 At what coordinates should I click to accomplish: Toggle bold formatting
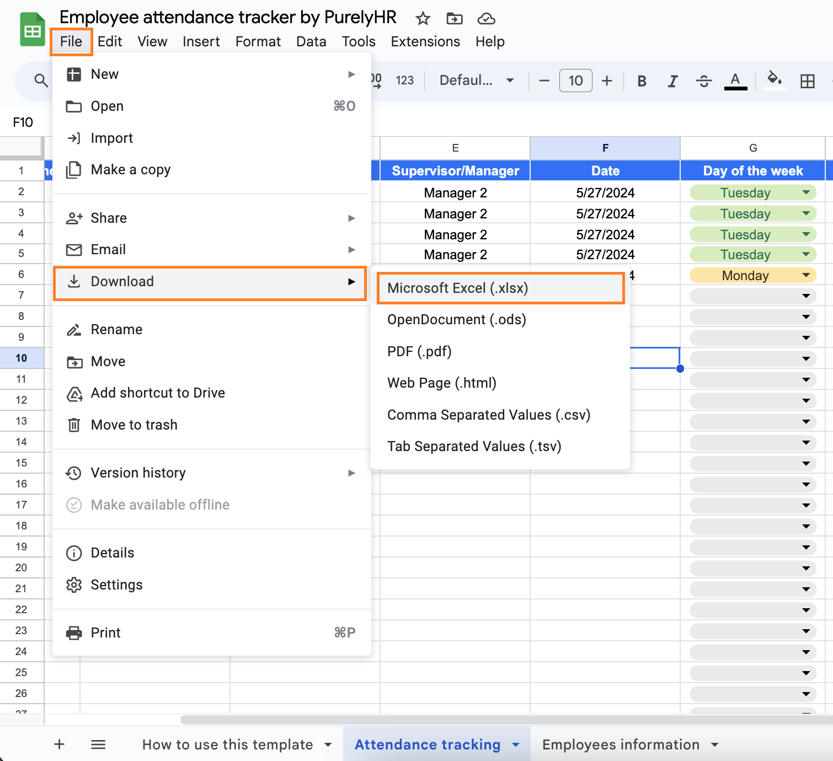pyautogui.click(x=642, y=81)
